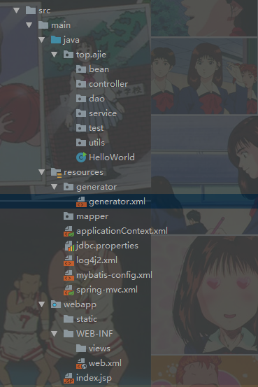The width and height of the screenshot is (258, 387).
Task: Collapse the generator folder arrow
Action: (x=55, y=187)
